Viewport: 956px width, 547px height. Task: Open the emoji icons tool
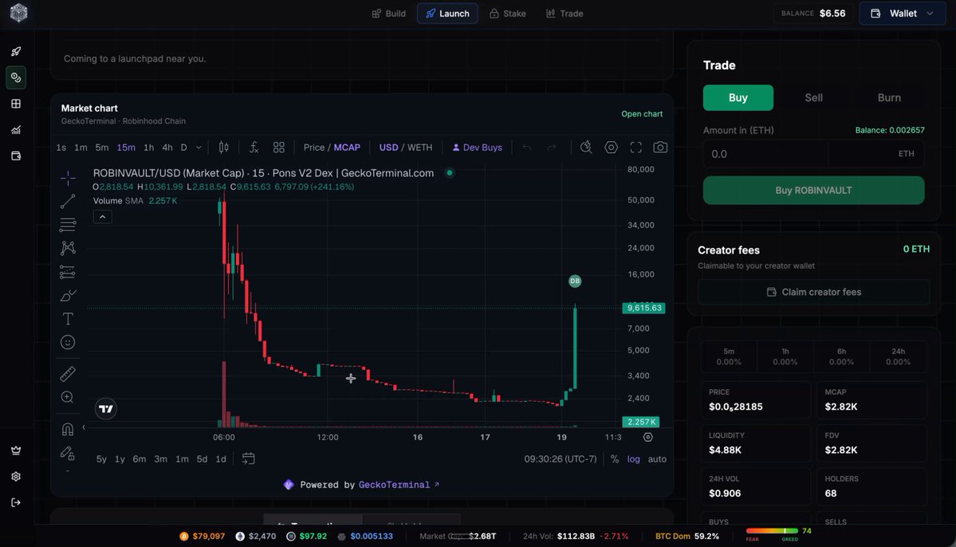(x=68, y=343)
